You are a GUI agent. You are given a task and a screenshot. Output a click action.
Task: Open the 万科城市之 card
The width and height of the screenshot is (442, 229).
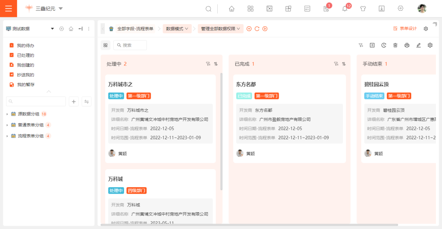coord(160,118)
